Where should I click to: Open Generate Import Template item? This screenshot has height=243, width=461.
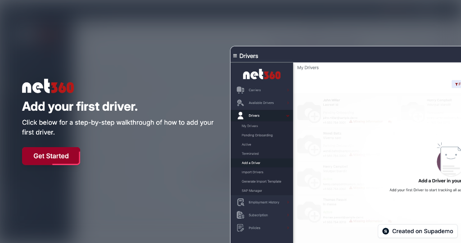(262, 181)
